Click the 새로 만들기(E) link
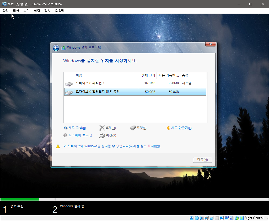Viewport: 269px width, 221px height. [181, 128]
